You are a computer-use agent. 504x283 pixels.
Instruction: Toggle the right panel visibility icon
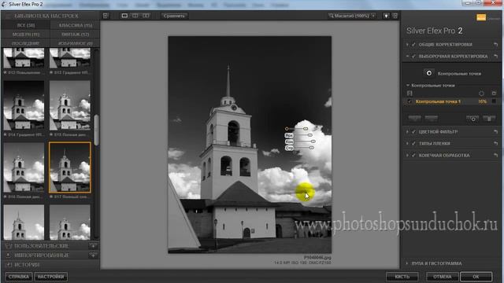click(x=395, y=16)
